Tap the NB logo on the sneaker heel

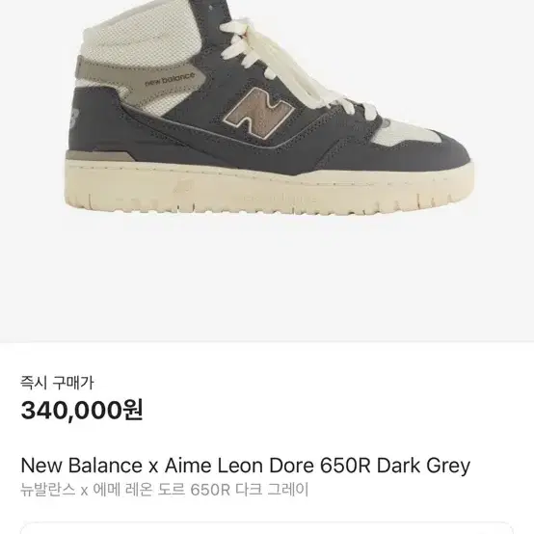tap(74, 120)
